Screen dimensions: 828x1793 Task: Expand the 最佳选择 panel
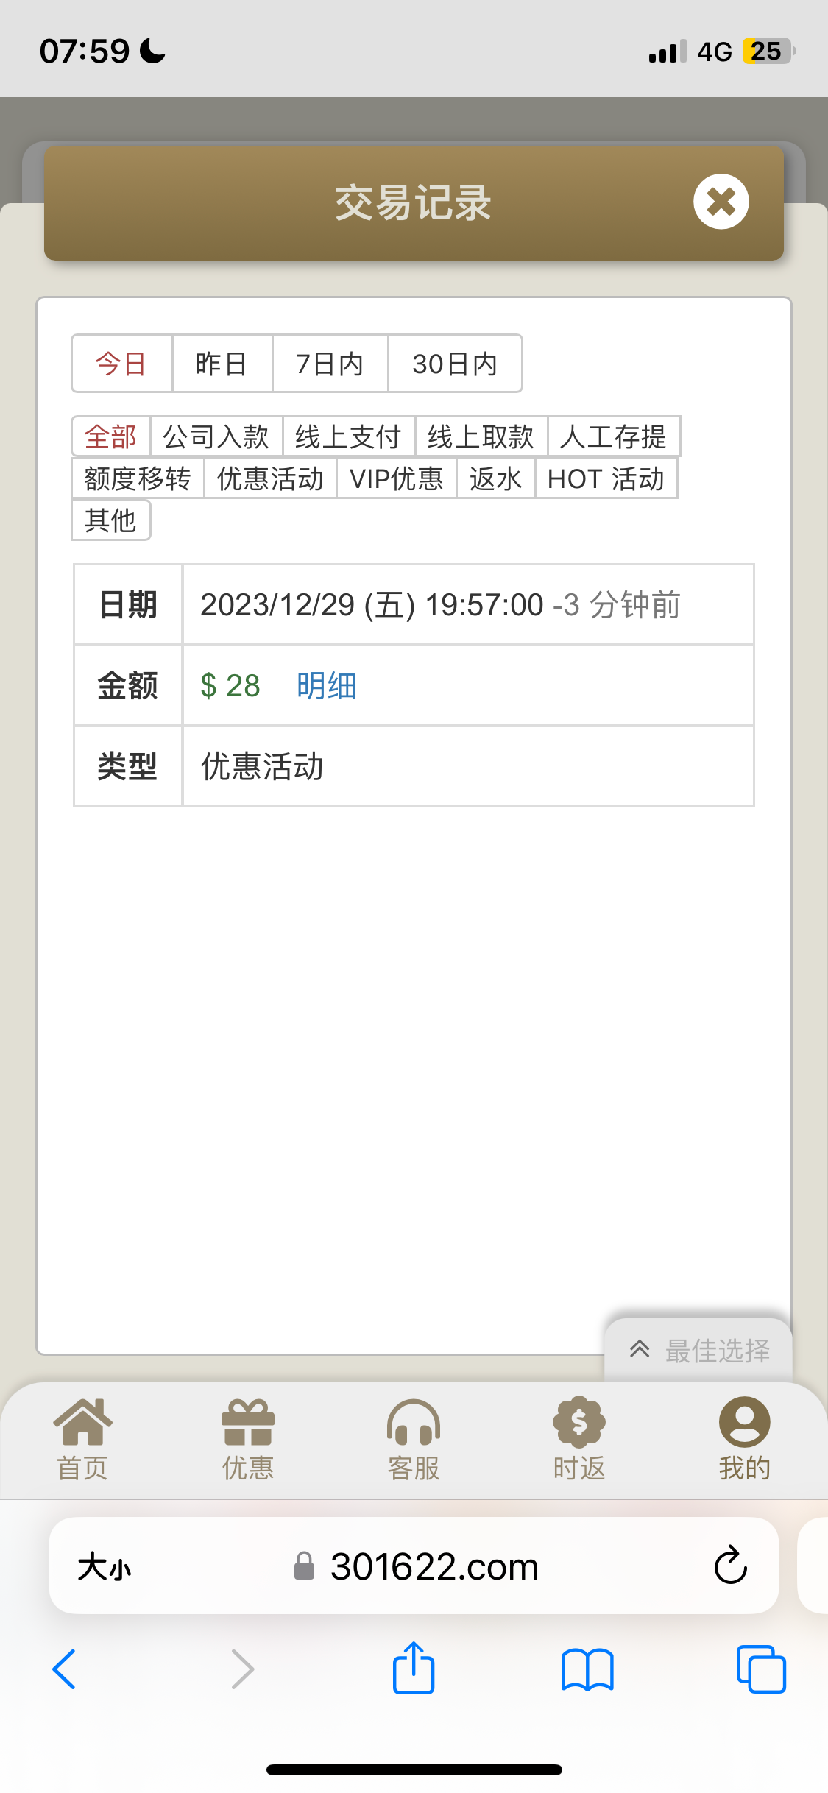[698, 1351]
